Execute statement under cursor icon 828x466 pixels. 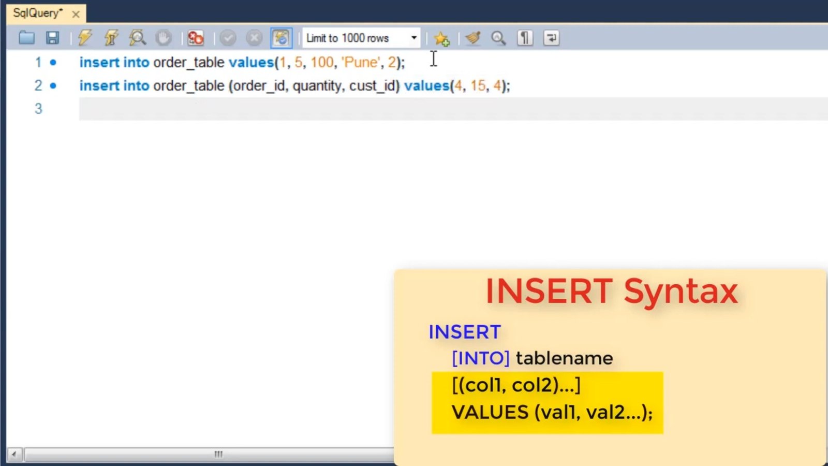point(111,38)
